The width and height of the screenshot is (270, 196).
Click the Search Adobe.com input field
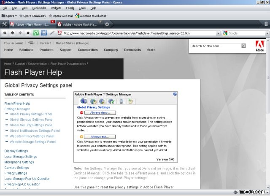[216, 46]
